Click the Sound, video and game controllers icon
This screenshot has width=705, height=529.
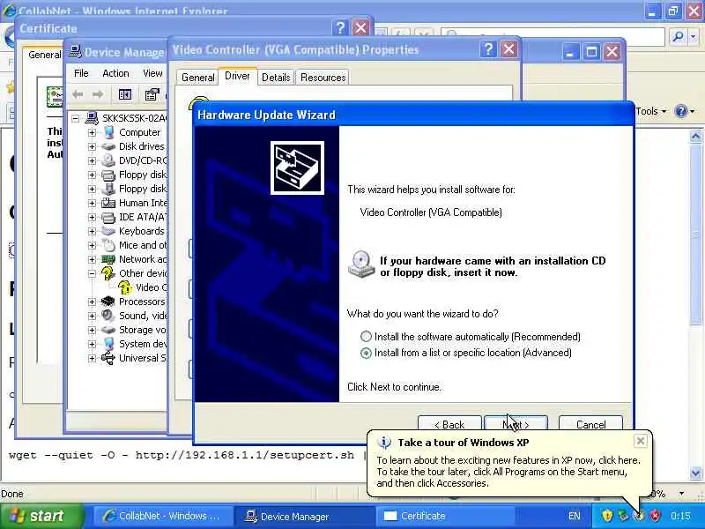[x=108, y=316]
